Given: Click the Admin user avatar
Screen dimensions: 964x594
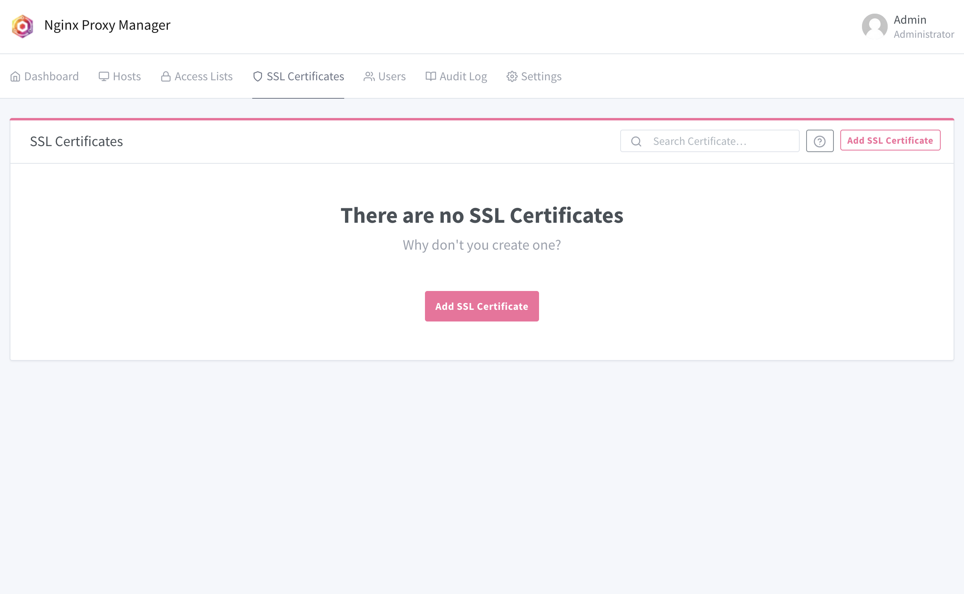Looking at the screenshot, I should tap(874, 26).
